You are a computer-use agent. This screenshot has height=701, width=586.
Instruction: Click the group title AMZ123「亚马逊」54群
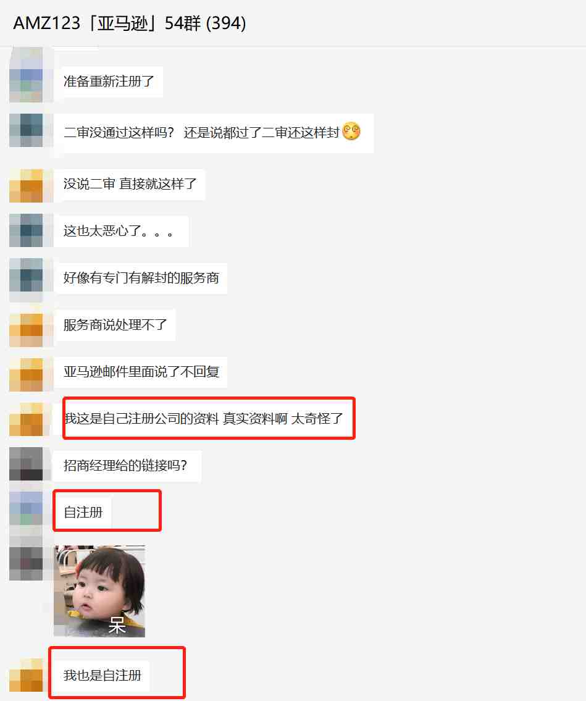(x=130, y=23)
